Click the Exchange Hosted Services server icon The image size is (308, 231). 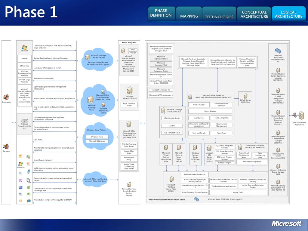[87, 57]
